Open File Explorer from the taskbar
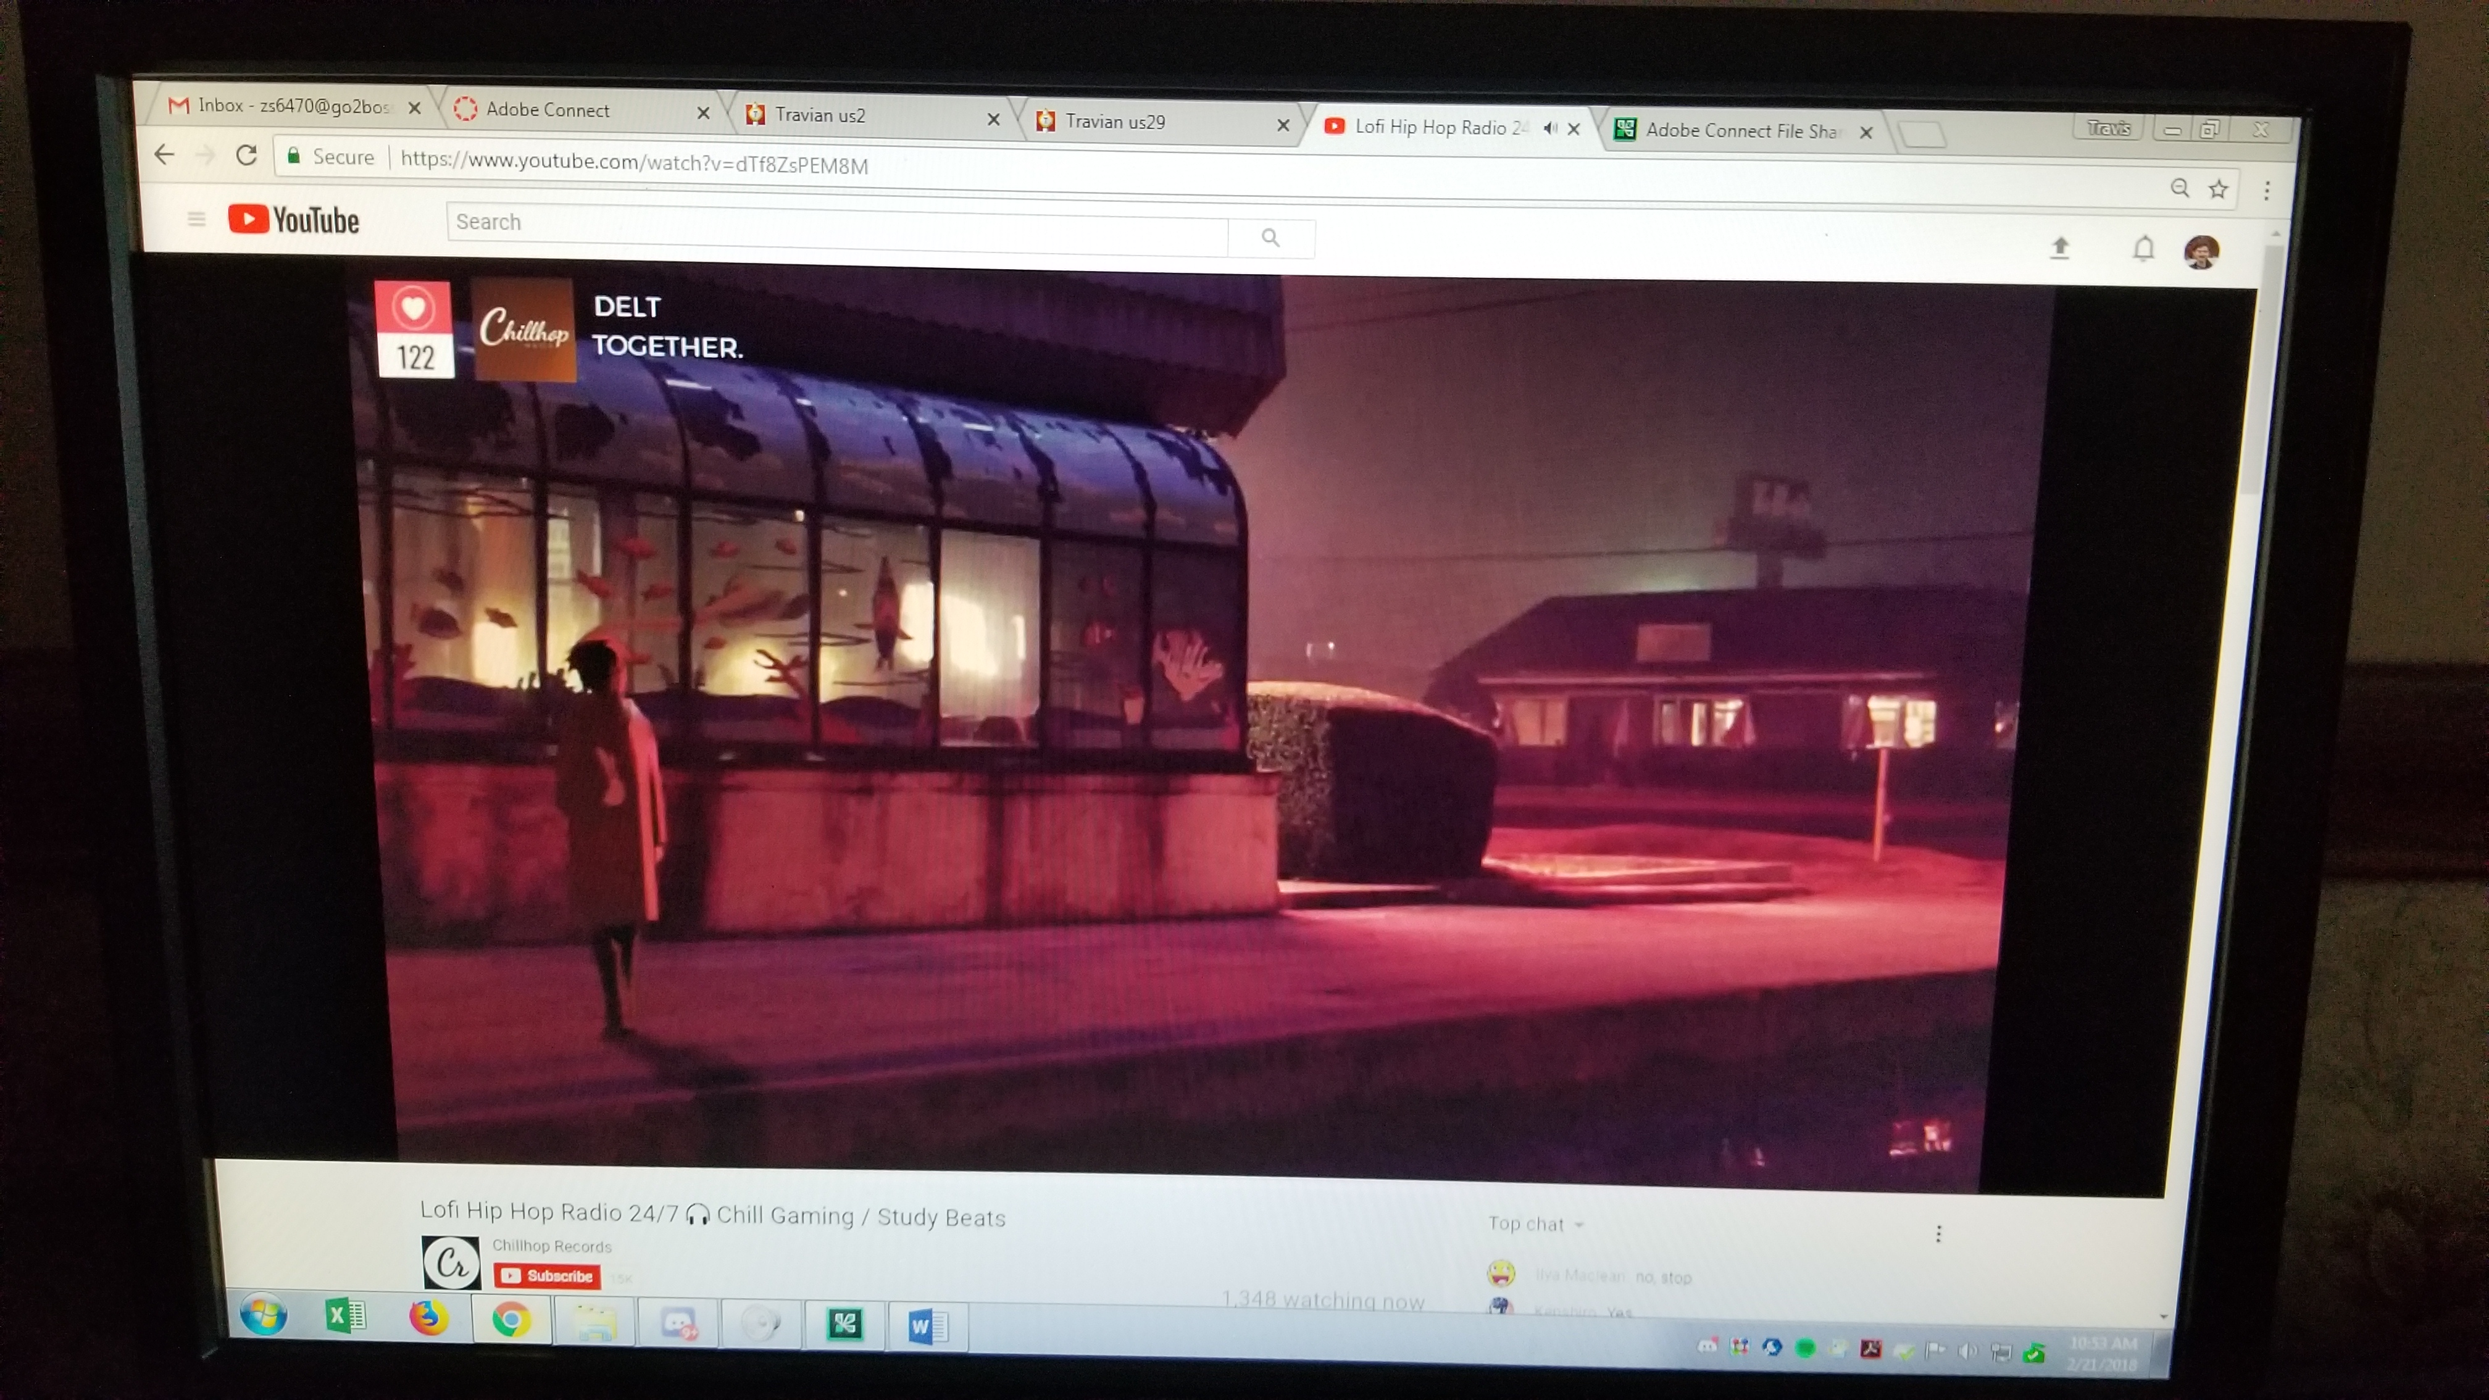Image resolution: width=2489 pixels, height=1400 pixels. click(594, 1323)
